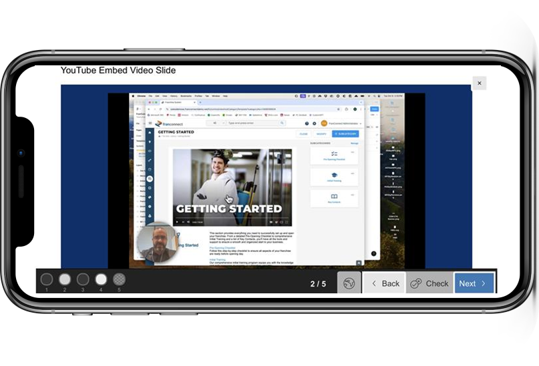This screenshot has width=539, height=366.
Task: Open the Pre-Opening Checklist subcategory card
Action: tap(334, 155)
